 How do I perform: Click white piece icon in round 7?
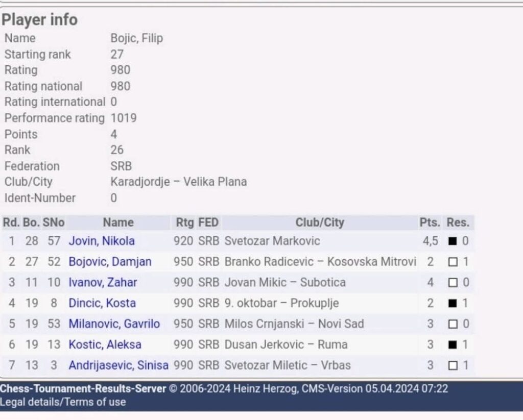click(x=452, y=365)
